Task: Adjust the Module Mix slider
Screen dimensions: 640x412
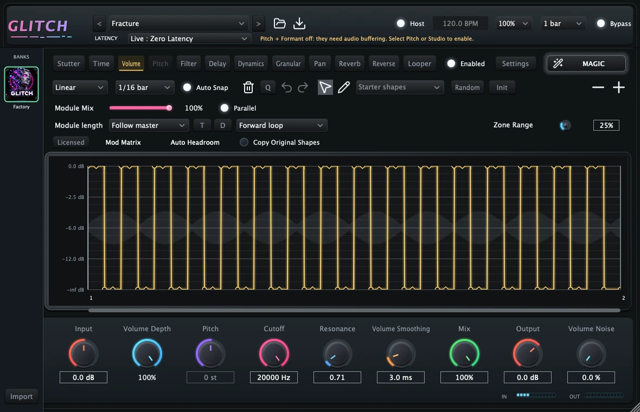Action: click(140, 108)
